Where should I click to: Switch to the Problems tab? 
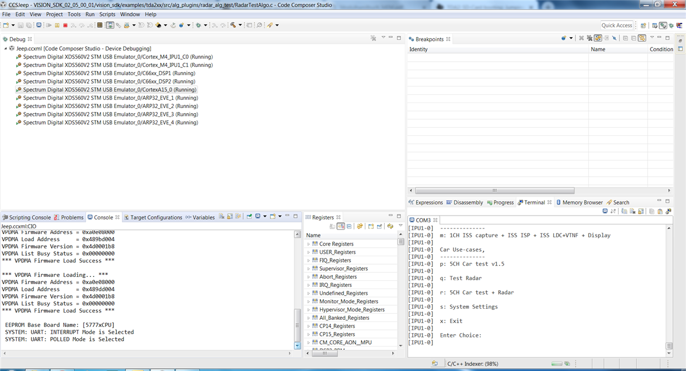[x=68, y=217]
